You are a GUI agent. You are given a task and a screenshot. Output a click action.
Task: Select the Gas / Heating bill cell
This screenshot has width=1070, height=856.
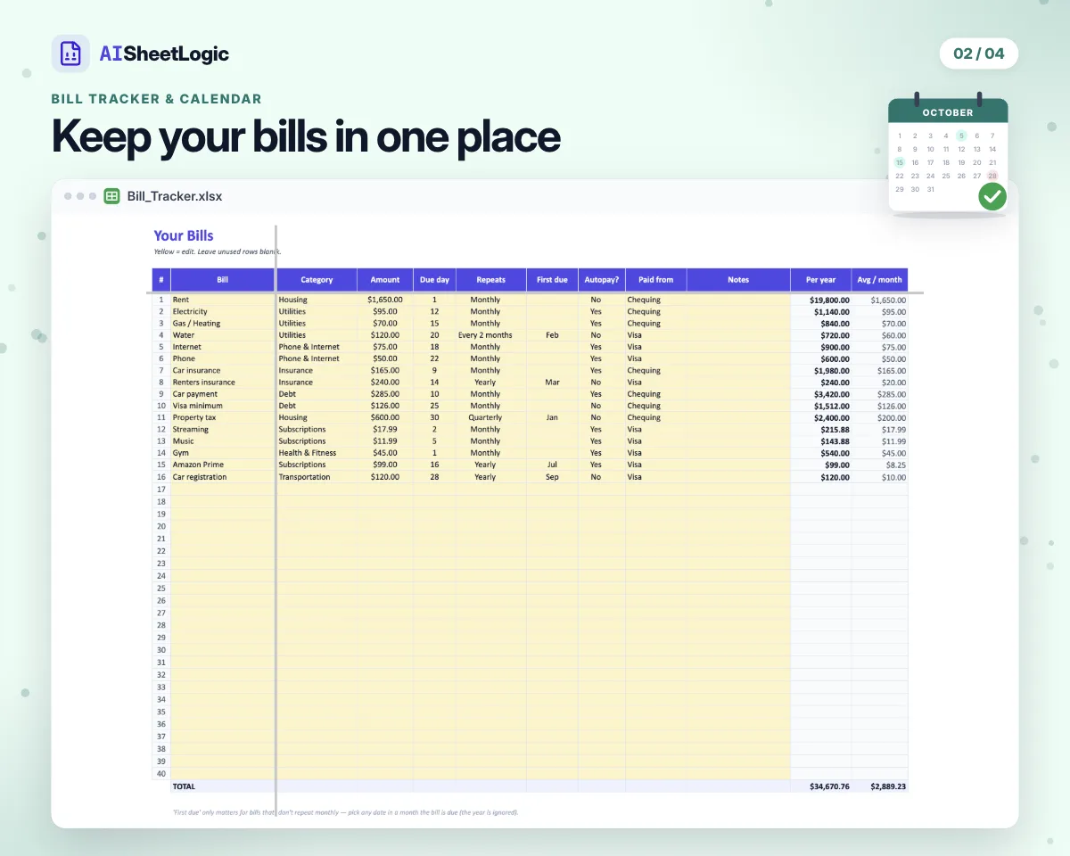222,324
